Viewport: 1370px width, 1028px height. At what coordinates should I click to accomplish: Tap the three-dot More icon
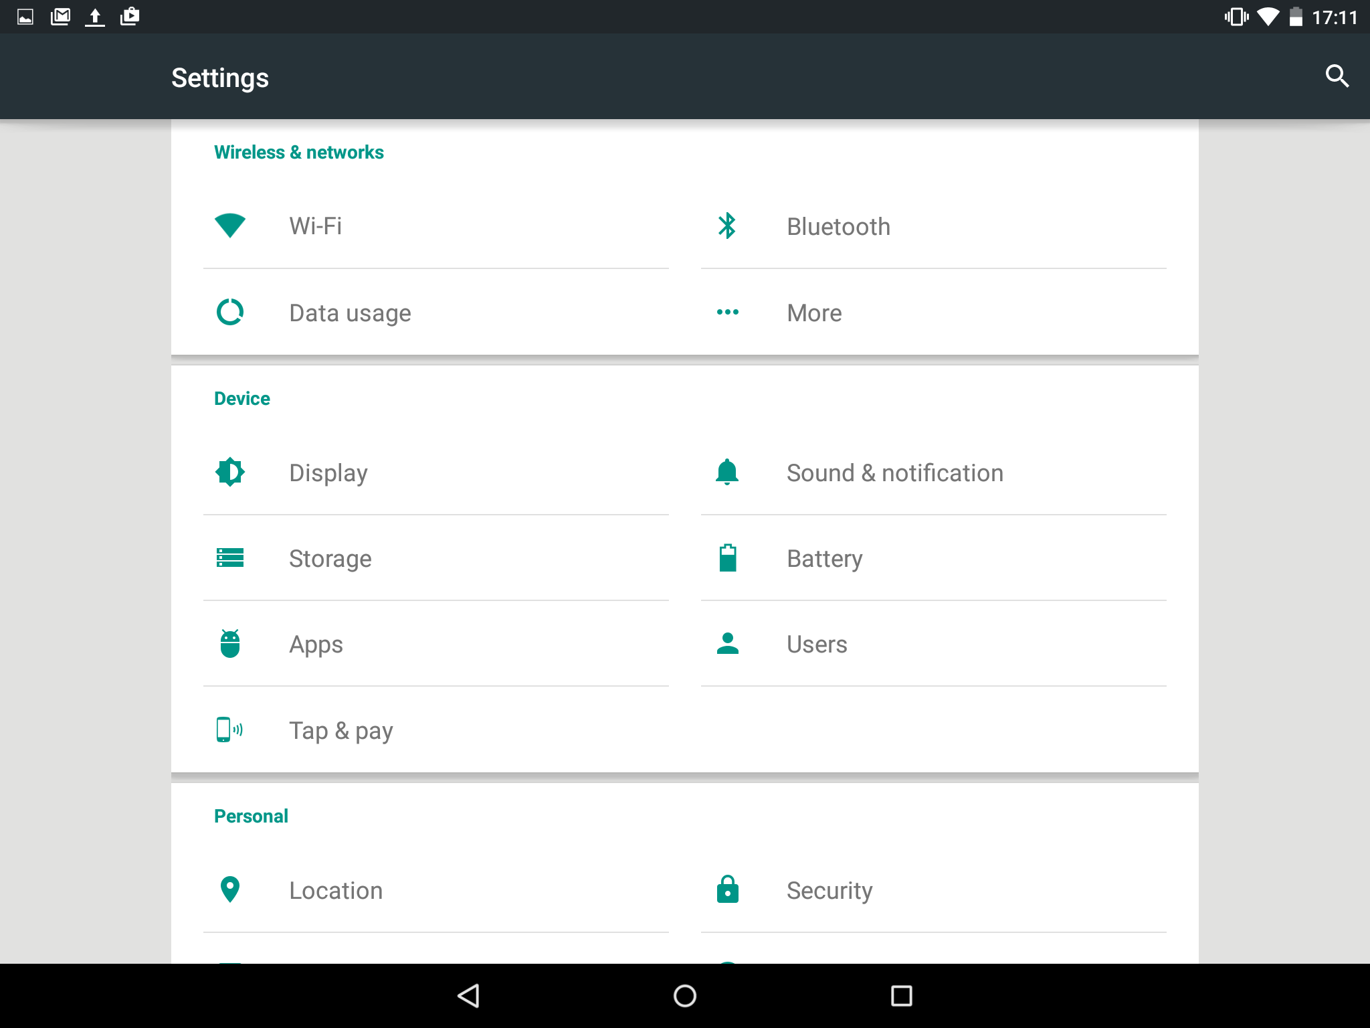pyautogui.click(x=727, y=312)
